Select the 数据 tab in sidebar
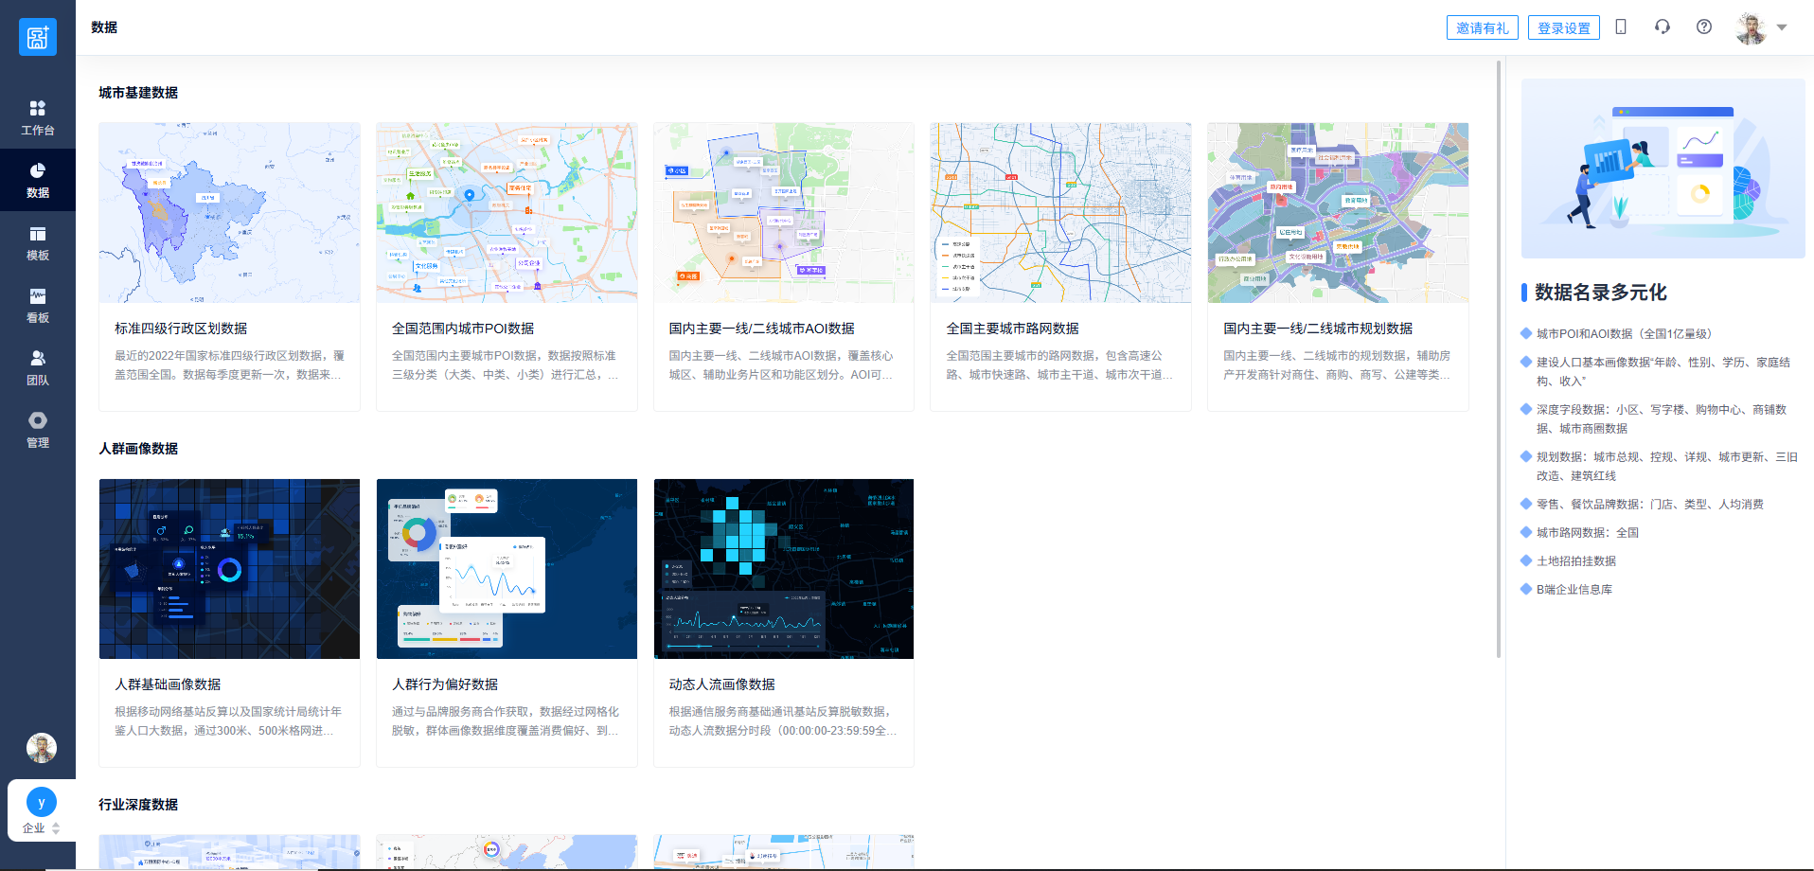Image resolution: width=1814 pixels, height=871 pixels. point(38,180)
